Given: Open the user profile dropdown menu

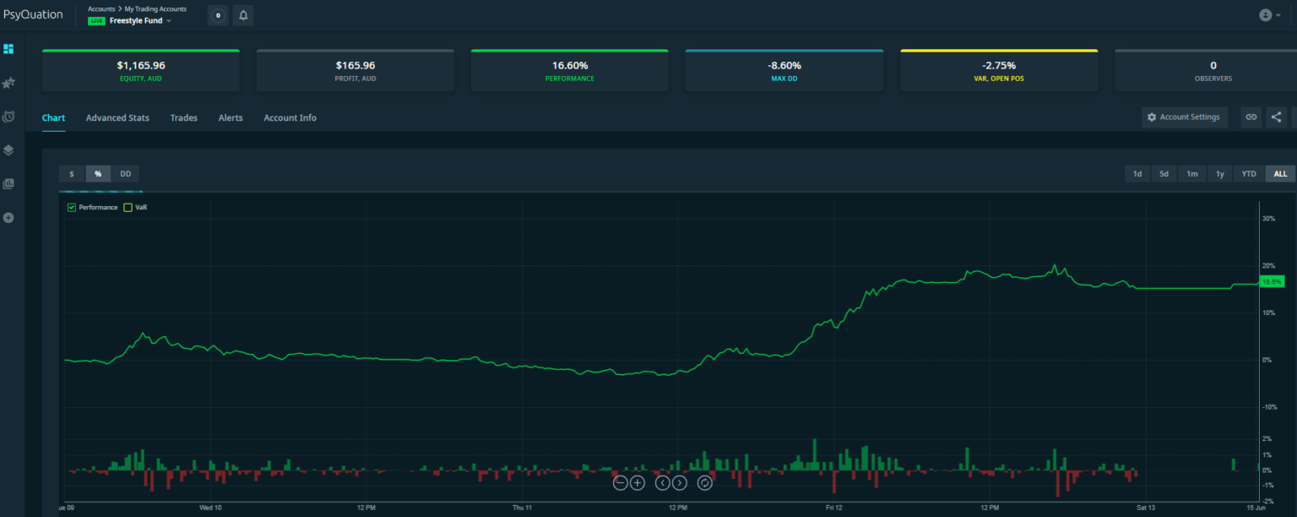Looking at the screenshot, I should point(1269,15).
